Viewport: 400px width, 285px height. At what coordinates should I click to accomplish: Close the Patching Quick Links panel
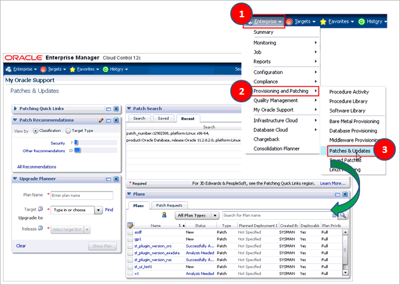click(116, 109)
